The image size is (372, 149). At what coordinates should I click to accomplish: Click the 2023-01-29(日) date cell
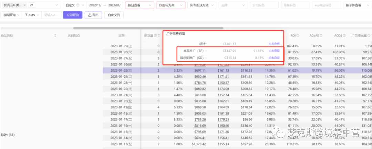121,46
